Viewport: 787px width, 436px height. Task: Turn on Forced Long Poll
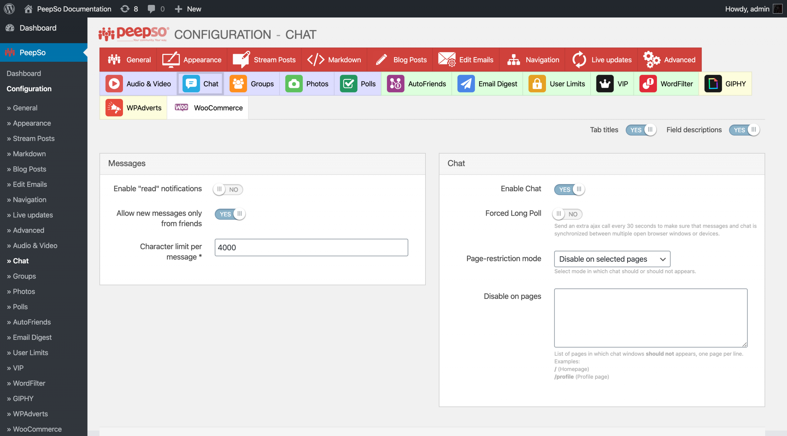(x=567, y=214)
